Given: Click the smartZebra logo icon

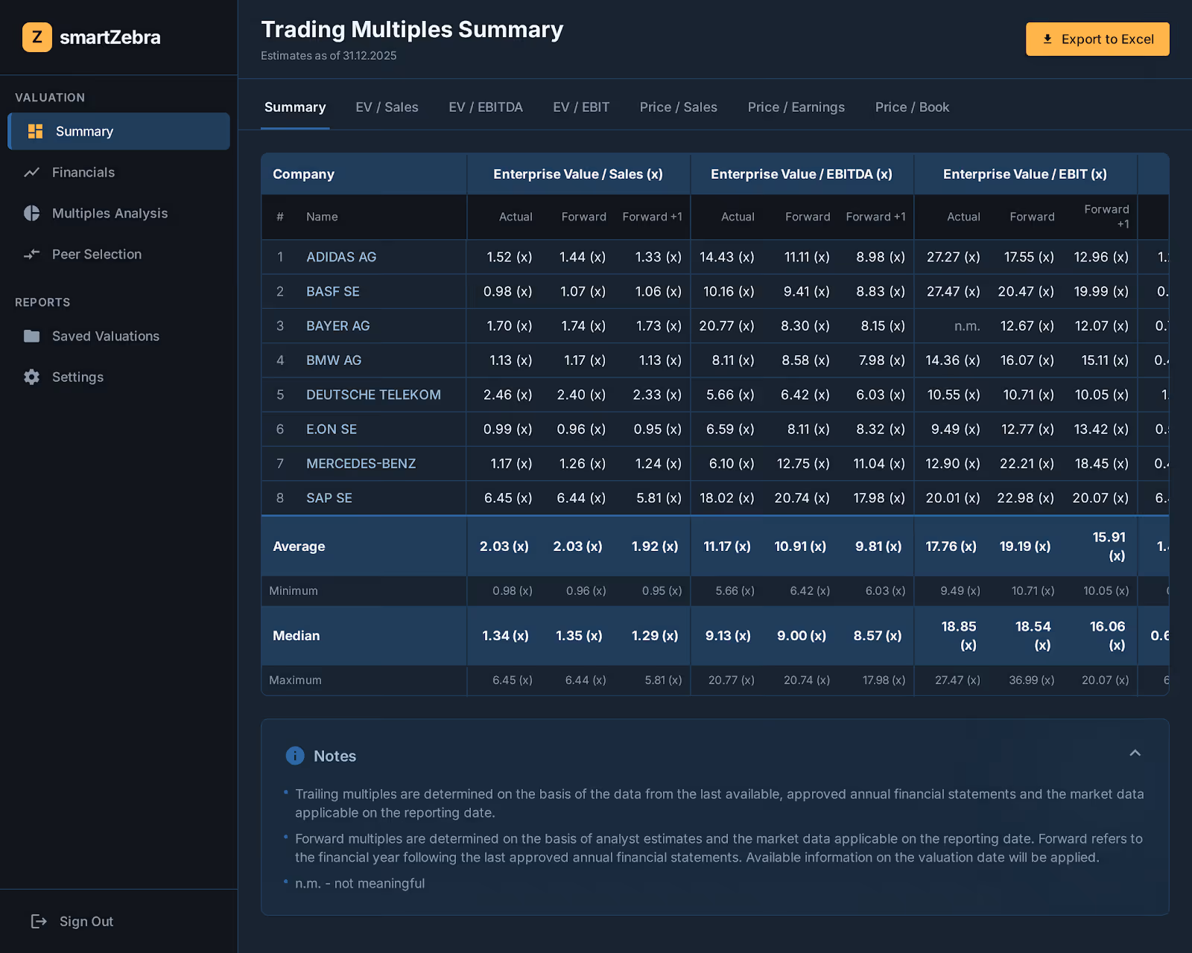Looking at the screenshot, I should click(x=37, y=37).
